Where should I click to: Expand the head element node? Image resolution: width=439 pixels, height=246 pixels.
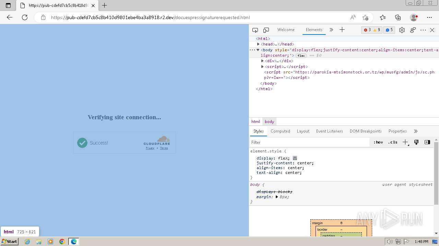[258, 44]
